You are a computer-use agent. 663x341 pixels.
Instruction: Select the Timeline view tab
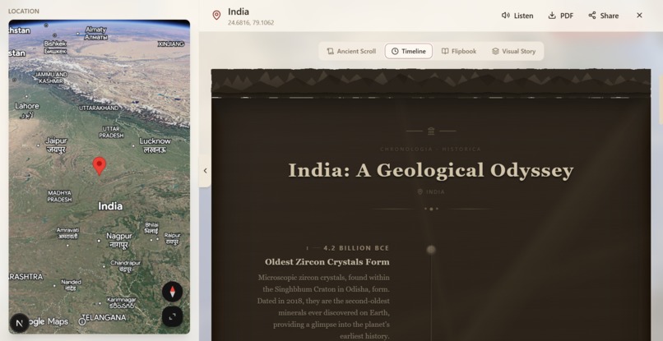[x=409, y=51]
